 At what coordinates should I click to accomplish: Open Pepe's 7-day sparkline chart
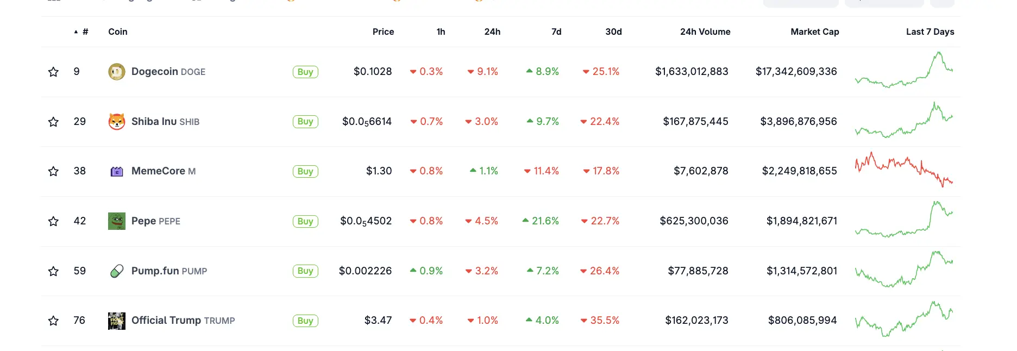(903, 219)
